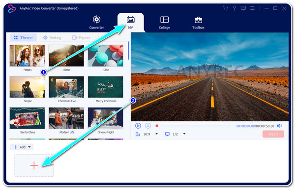Choose the Merry Christmas theme thumbnail
Image resolution: width=295 pixels, height=189 pixels.
(x=106, y=87)
